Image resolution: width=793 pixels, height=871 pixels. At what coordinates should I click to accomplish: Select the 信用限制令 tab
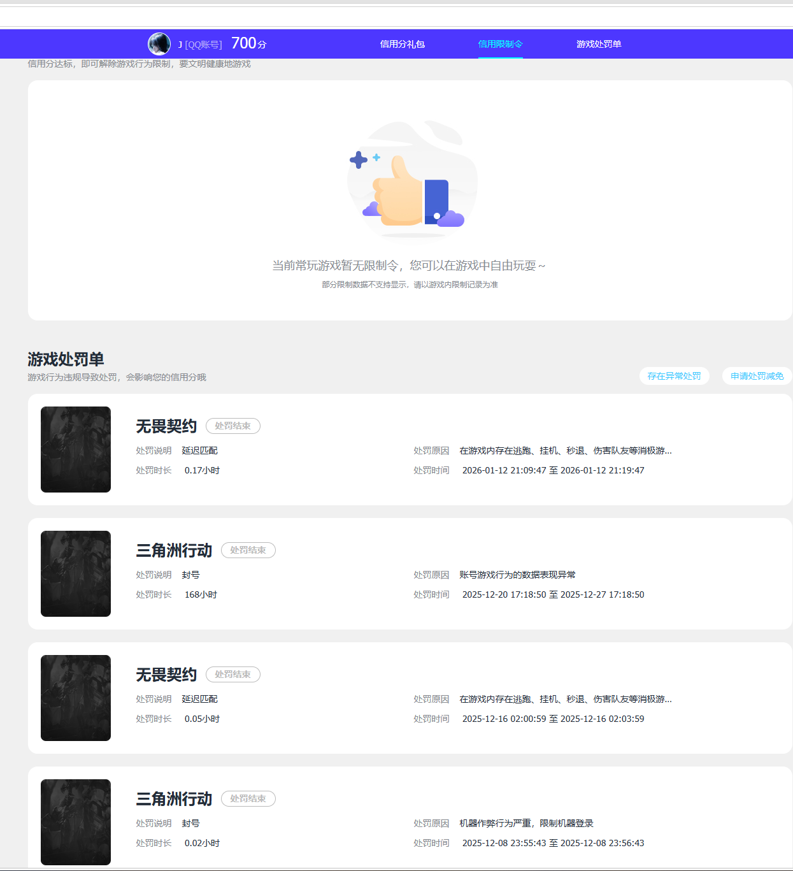tap(501, 44)
